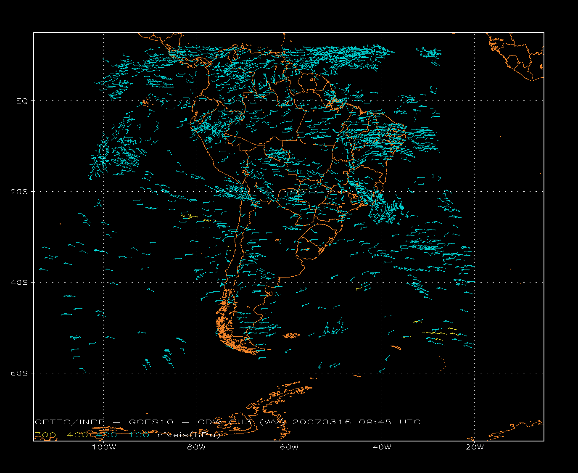Click the yellow 700-400 level legend
Viewport: 578px width, 473px height.
[61, 435]
